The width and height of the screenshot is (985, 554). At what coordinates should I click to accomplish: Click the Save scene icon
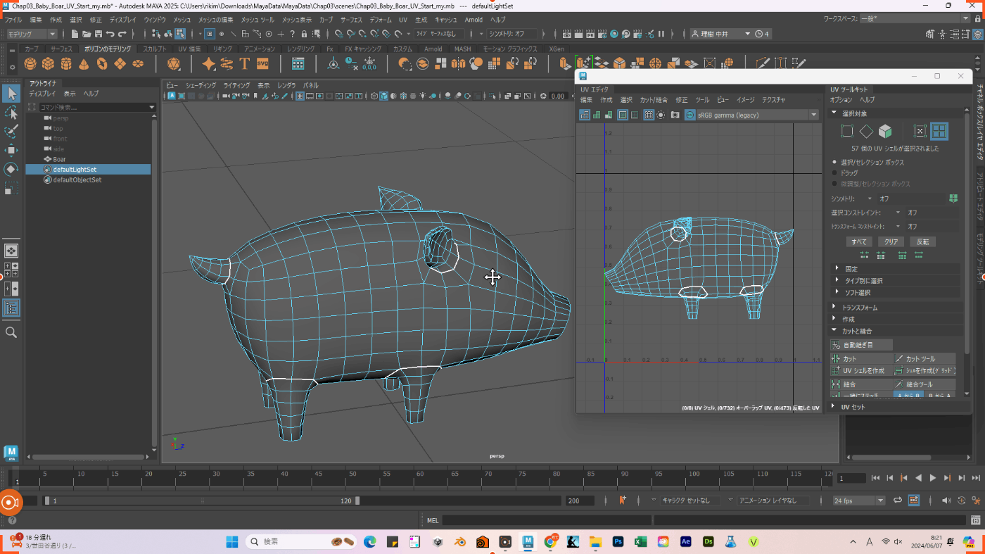pos(99,34)
